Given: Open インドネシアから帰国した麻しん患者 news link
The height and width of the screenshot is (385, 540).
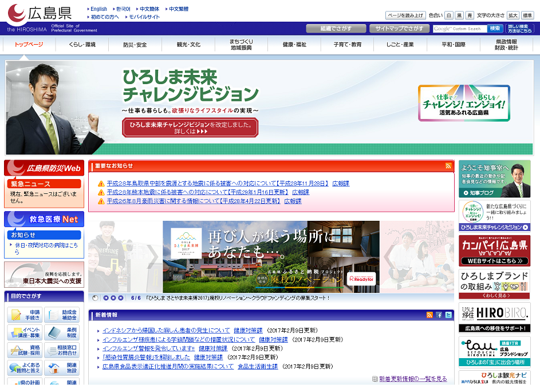Looking at the screenshot, I should point(166,330).
